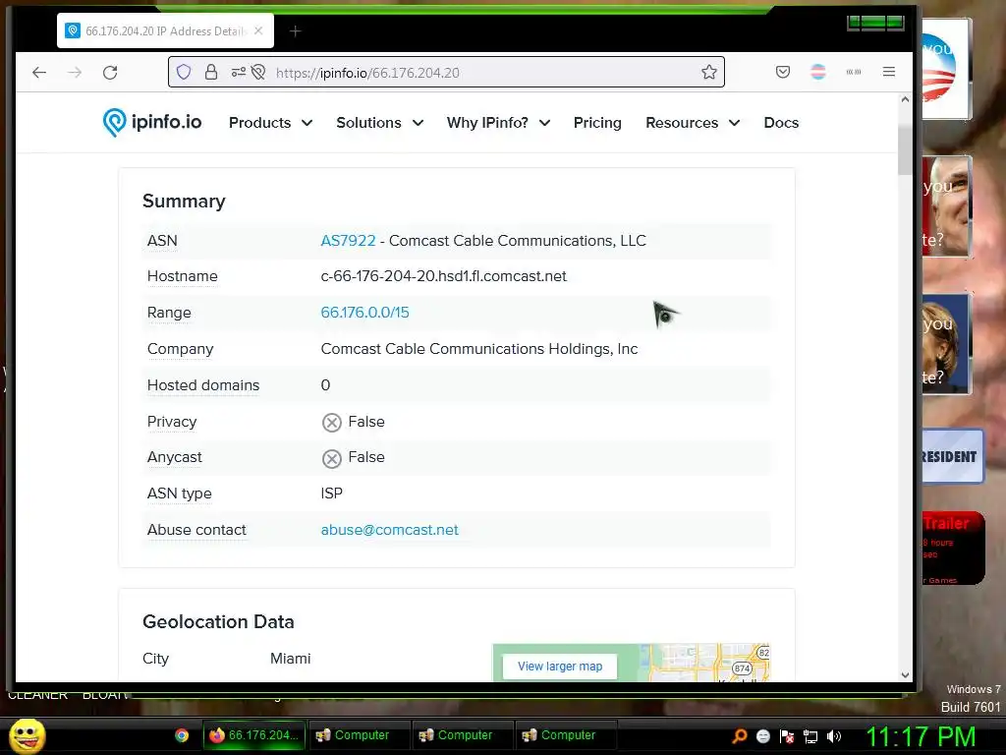Click the city value Miami
The image size is (1006, 755).
click(x=290, y=659)
